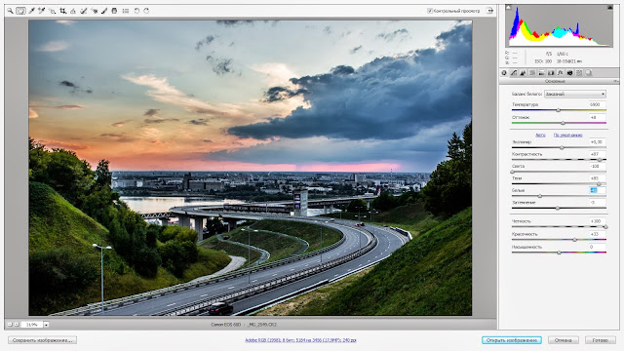Focus the Clarity value field +100
The width and height of the screenshot is (624, 351).
(x=597, y=221)
